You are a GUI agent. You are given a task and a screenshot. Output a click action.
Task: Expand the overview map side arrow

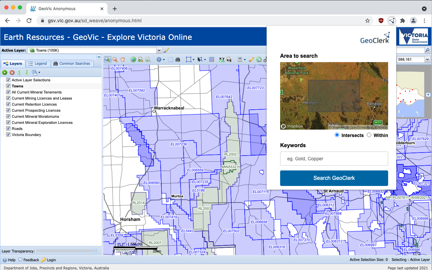pyautogui.click(x=429, y=94)
